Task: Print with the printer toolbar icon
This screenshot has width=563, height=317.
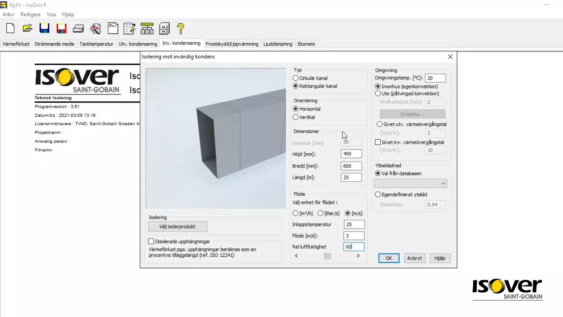Action: [x=78, y=29]
